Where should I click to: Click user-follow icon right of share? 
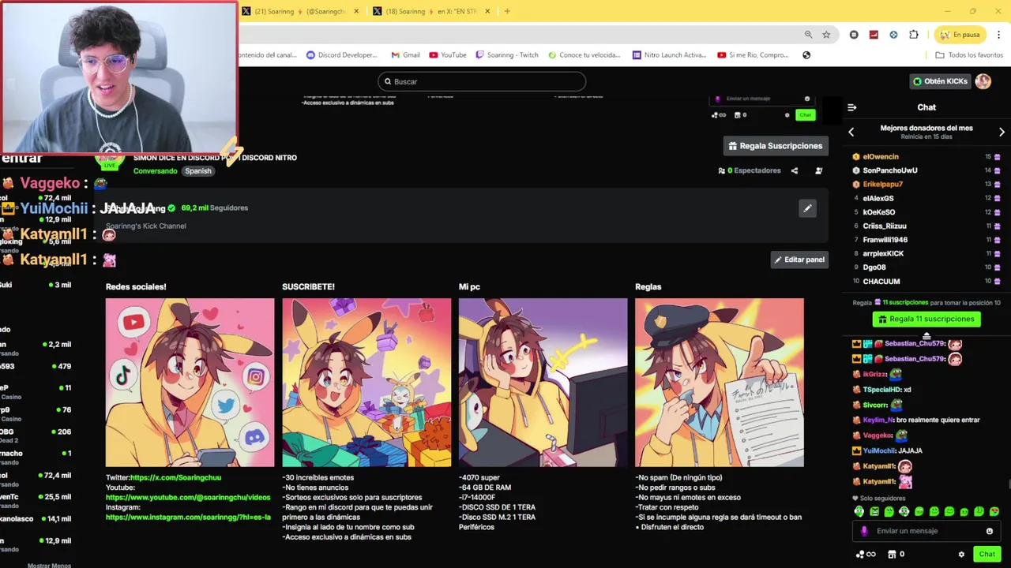point(818,170)
